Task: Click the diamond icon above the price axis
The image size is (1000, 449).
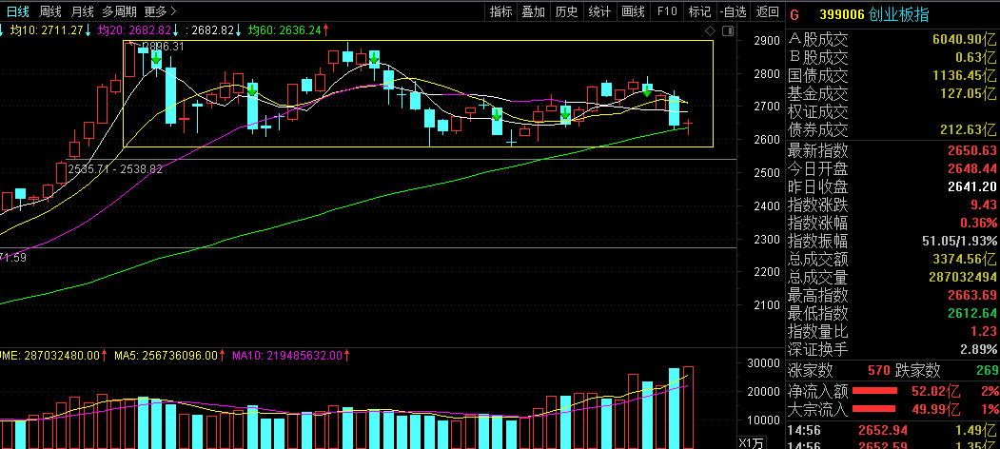Action: [x=711, y=30]
